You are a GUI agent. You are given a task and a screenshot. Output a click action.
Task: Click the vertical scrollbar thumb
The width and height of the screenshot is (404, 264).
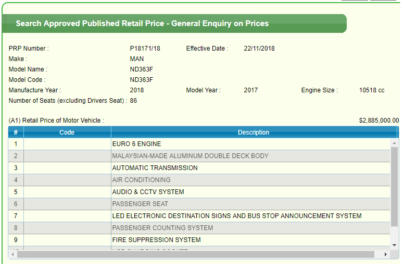[x=394, y=193]
